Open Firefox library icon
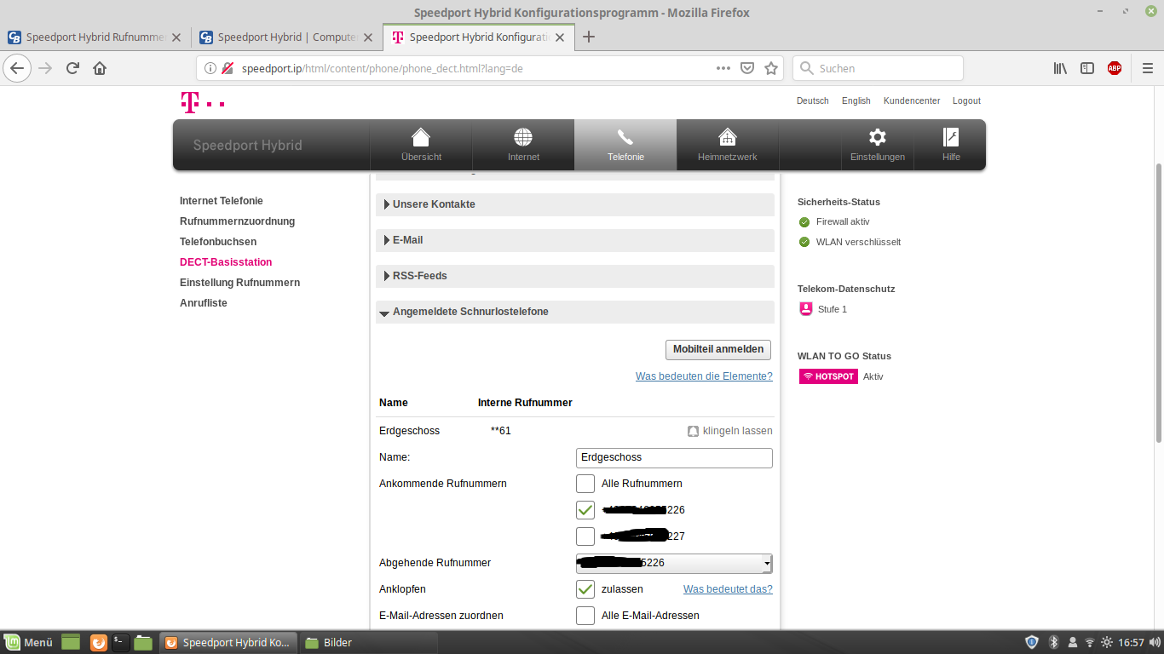Viewport: 1164px width, 654px height. (x=1060, y=68)
